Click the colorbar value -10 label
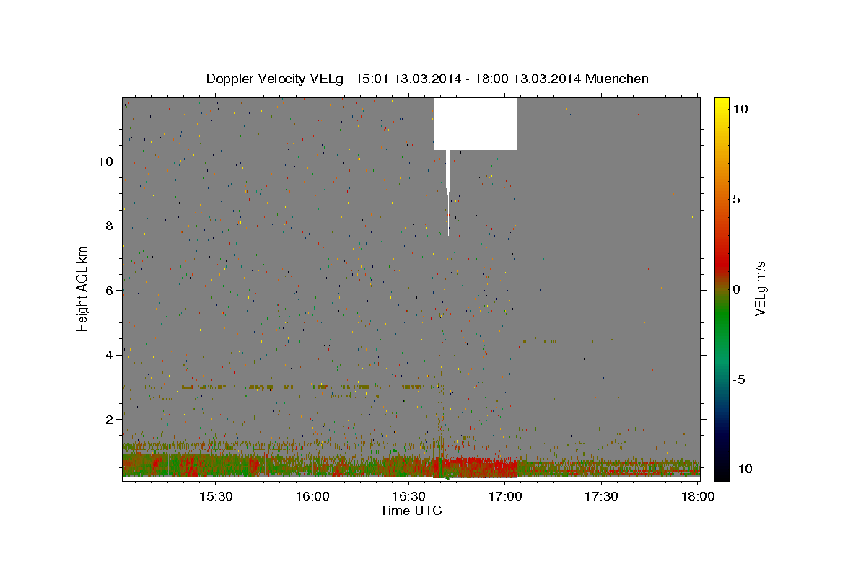 tap(742, 470)
